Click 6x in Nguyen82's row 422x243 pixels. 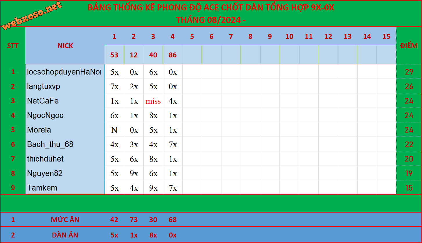coord(153,173)
